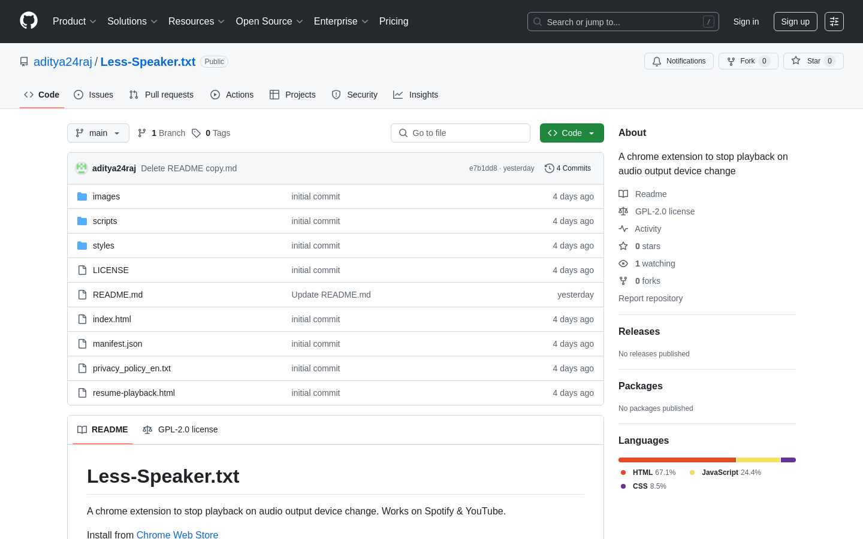Click the Notifications bell button
Viewport: 863px width, 539px height.
(x=679, y=61)
